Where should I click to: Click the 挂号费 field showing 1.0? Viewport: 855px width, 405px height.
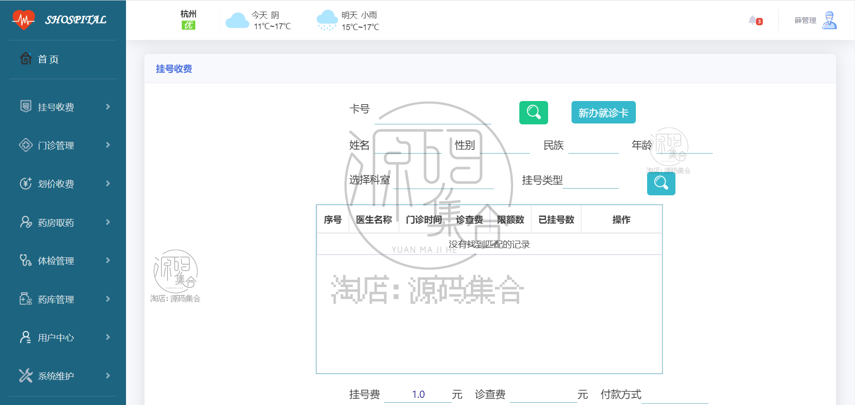(418, 394)
